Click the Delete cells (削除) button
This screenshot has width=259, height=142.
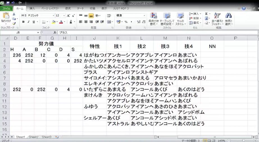point(195,18)
